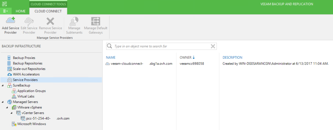
Task: Click the Add Service Provider ribbon button
Action: pos(11,25)
